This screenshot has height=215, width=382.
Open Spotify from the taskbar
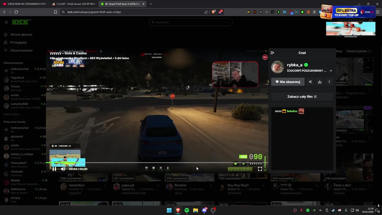point(187,210)
